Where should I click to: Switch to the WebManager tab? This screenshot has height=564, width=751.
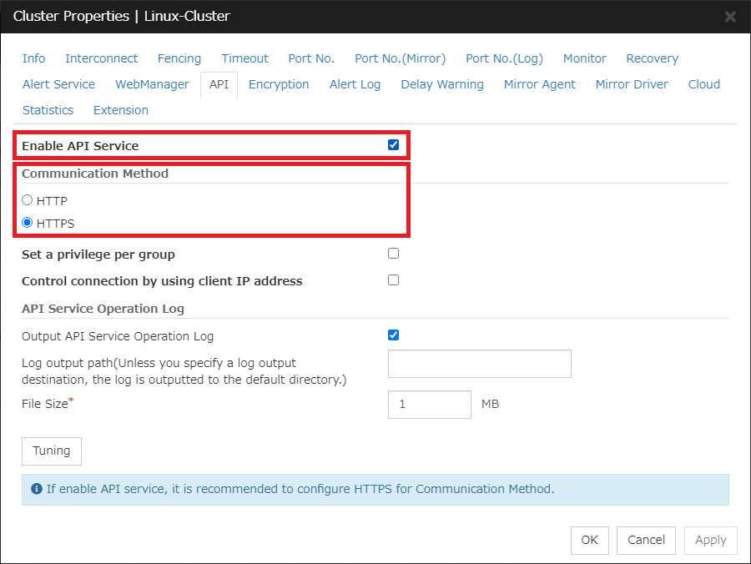point(152,84)
